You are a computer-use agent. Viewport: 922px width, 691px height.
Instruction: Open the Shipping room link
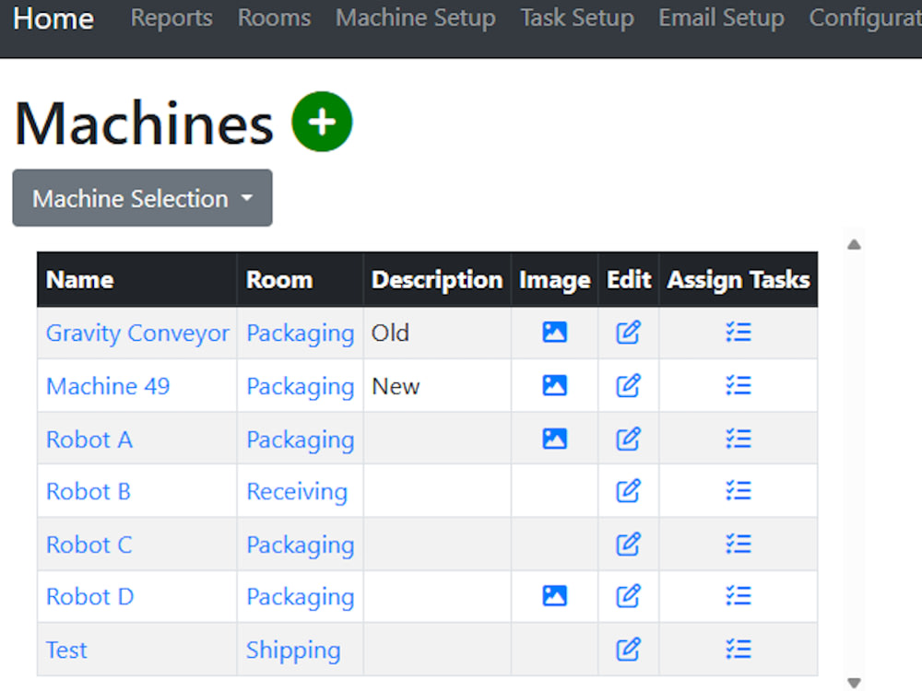click(x=293, y=650)
